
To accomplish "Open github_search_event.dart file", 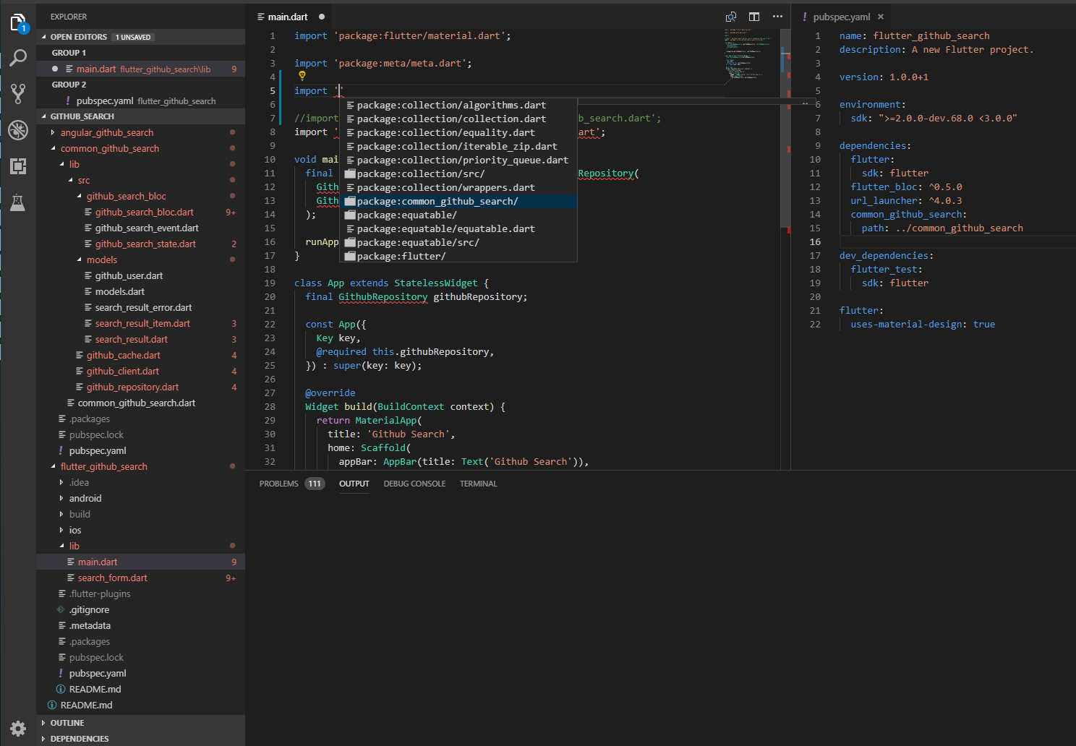I will coord(146,228).
